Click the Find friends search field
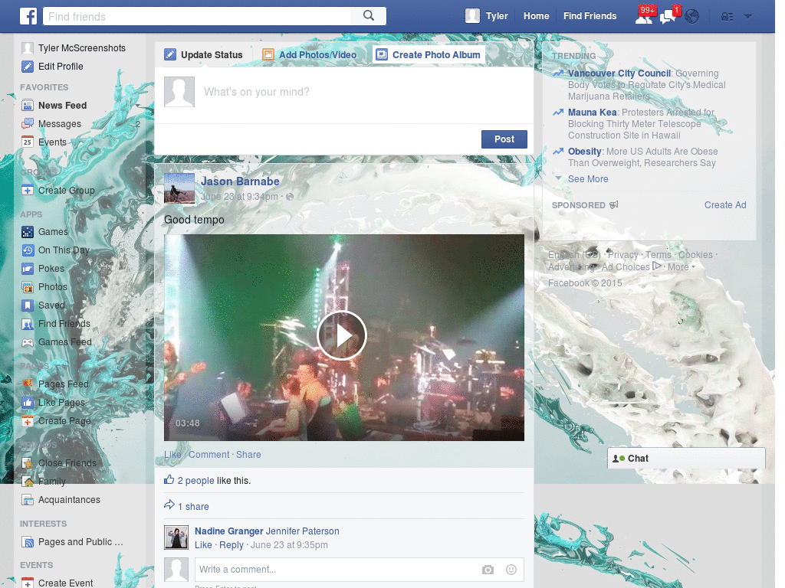This screenshot has height=588, width=785. pos(198,17)
